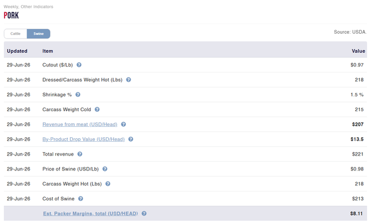Open help icon next to Cutout ($/Lb)

[79, 65]
